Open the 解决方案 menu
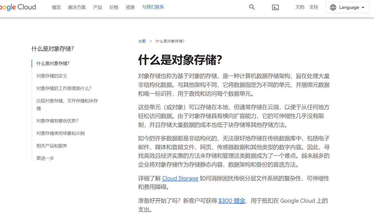 (77, 7)
